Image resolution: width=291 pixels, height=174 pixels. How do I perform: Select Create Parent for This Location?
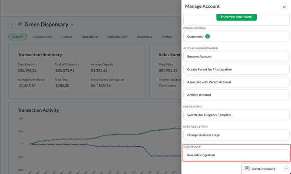236,69
